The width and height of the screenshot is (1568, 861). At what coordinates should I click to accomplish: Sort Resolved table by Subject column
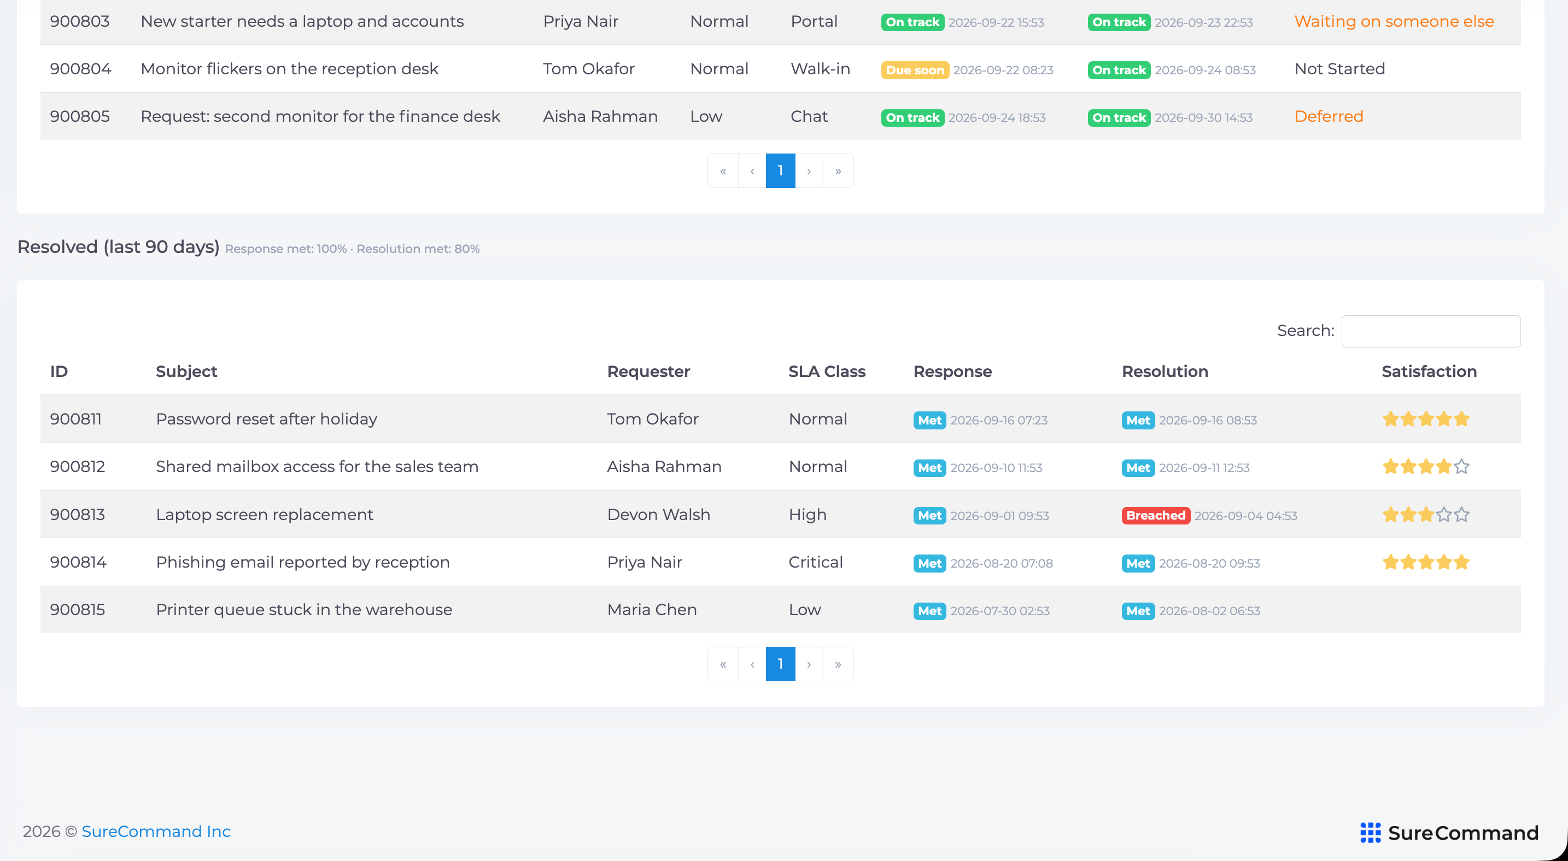(x=186, y=371)
